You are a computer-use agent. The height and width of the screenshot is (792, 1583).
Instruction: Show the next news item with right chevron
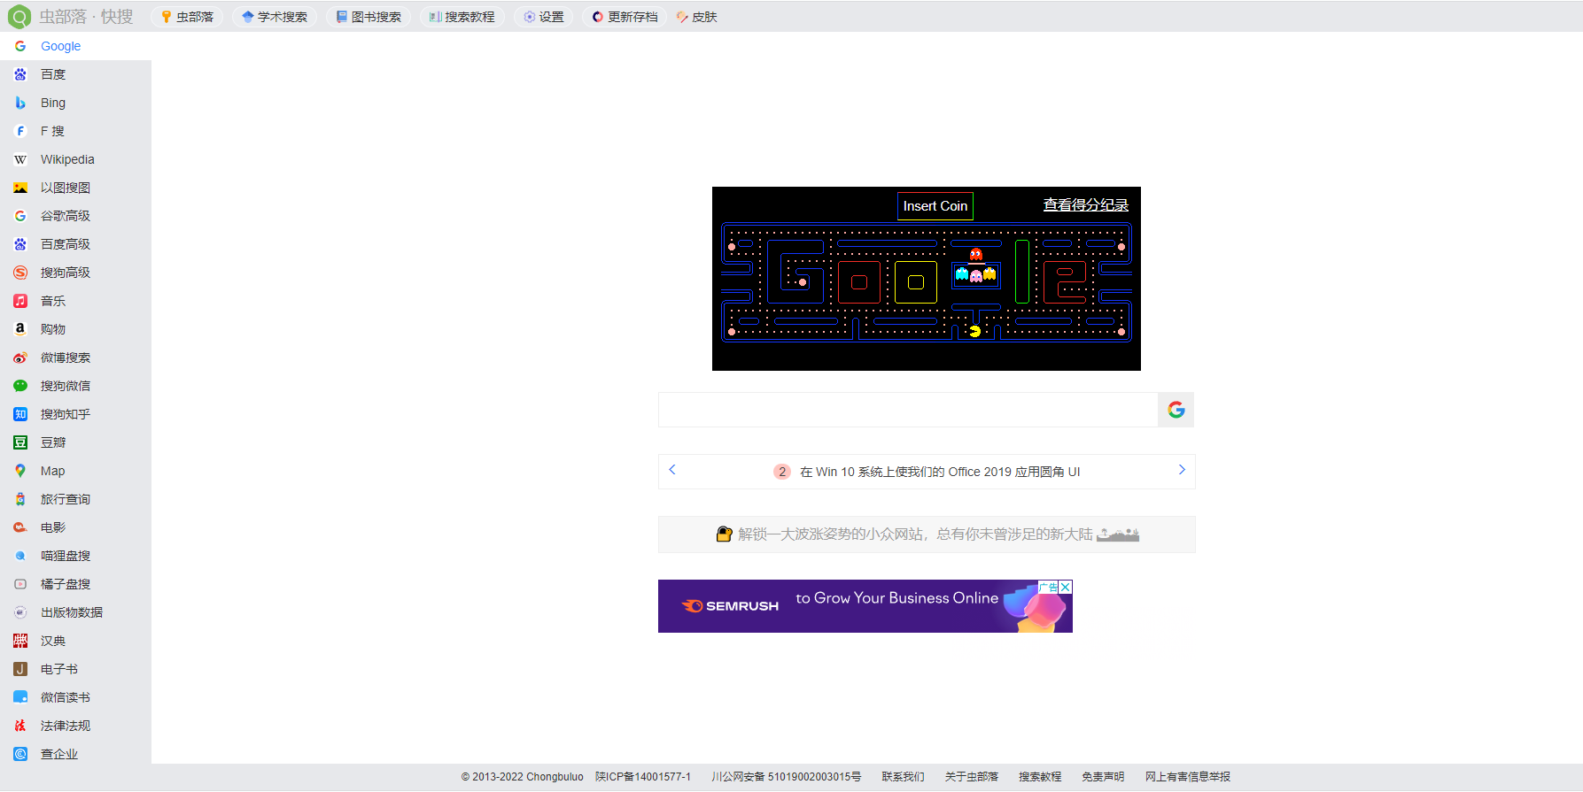1182,470
